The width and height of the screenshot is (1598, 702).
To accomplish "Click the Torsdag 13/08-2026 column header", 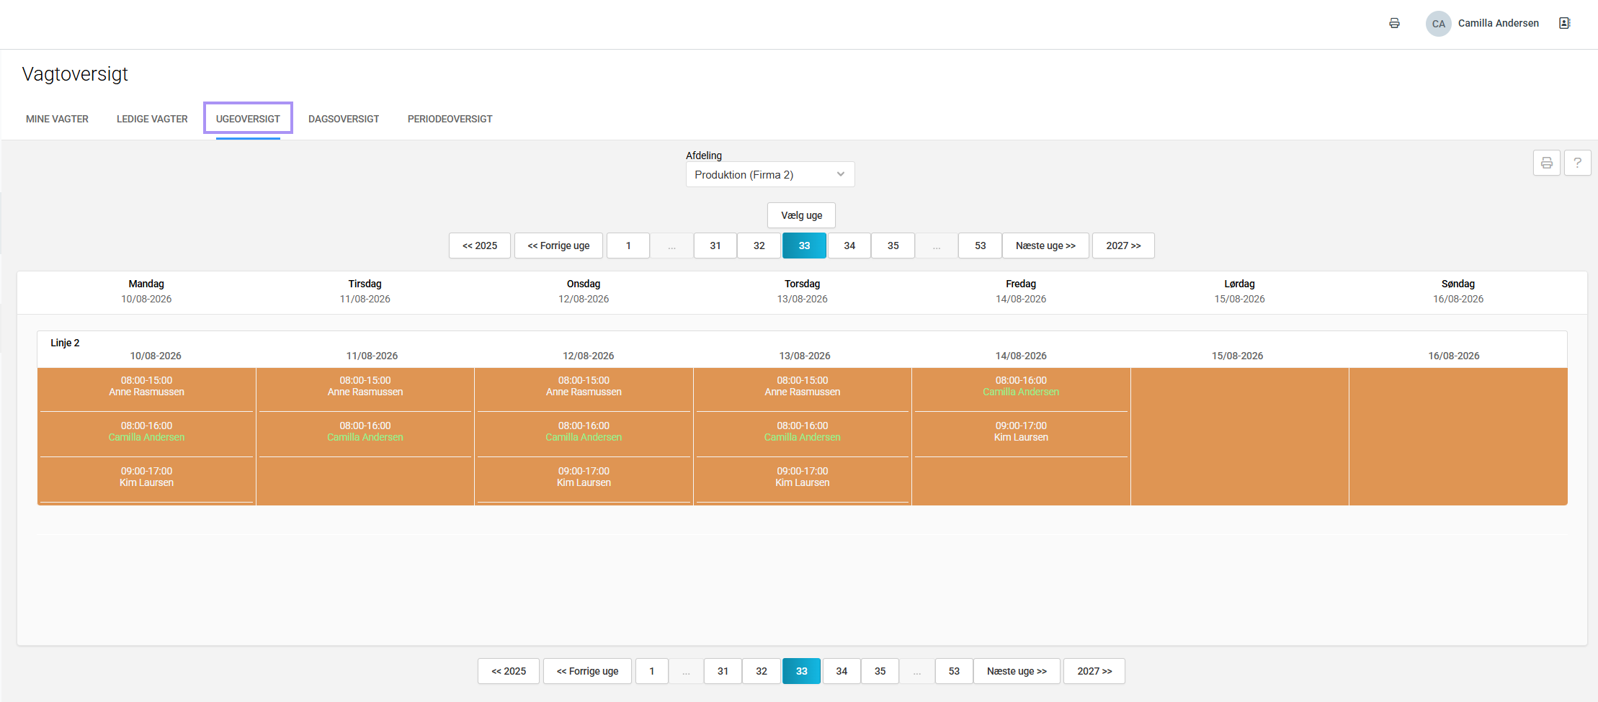I will click(802, 292).
